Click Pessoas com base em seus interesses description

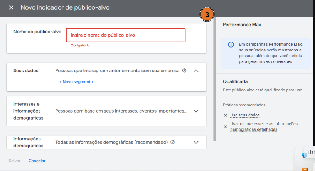(121, 111)
